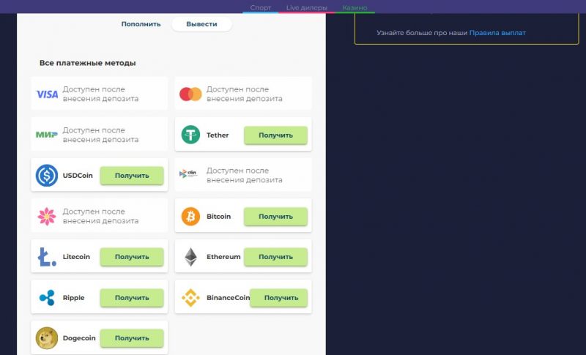Open the Спорт menu item

pyautogui.click(x=261, y=7)
